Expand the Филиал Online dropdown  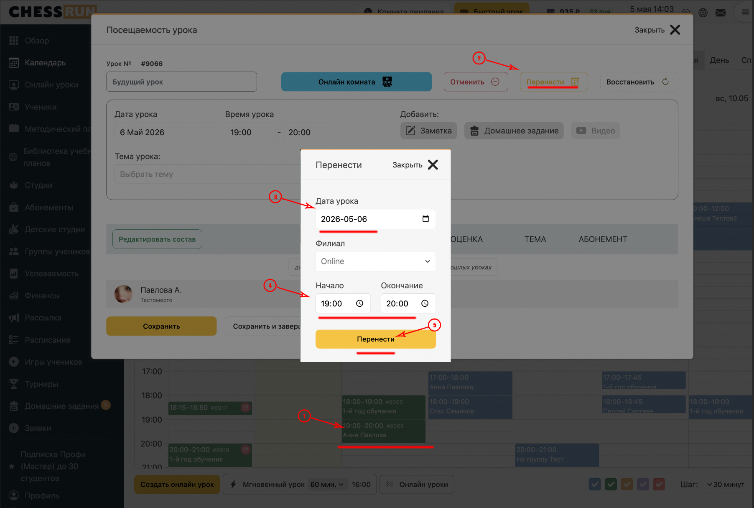point(376,261)
